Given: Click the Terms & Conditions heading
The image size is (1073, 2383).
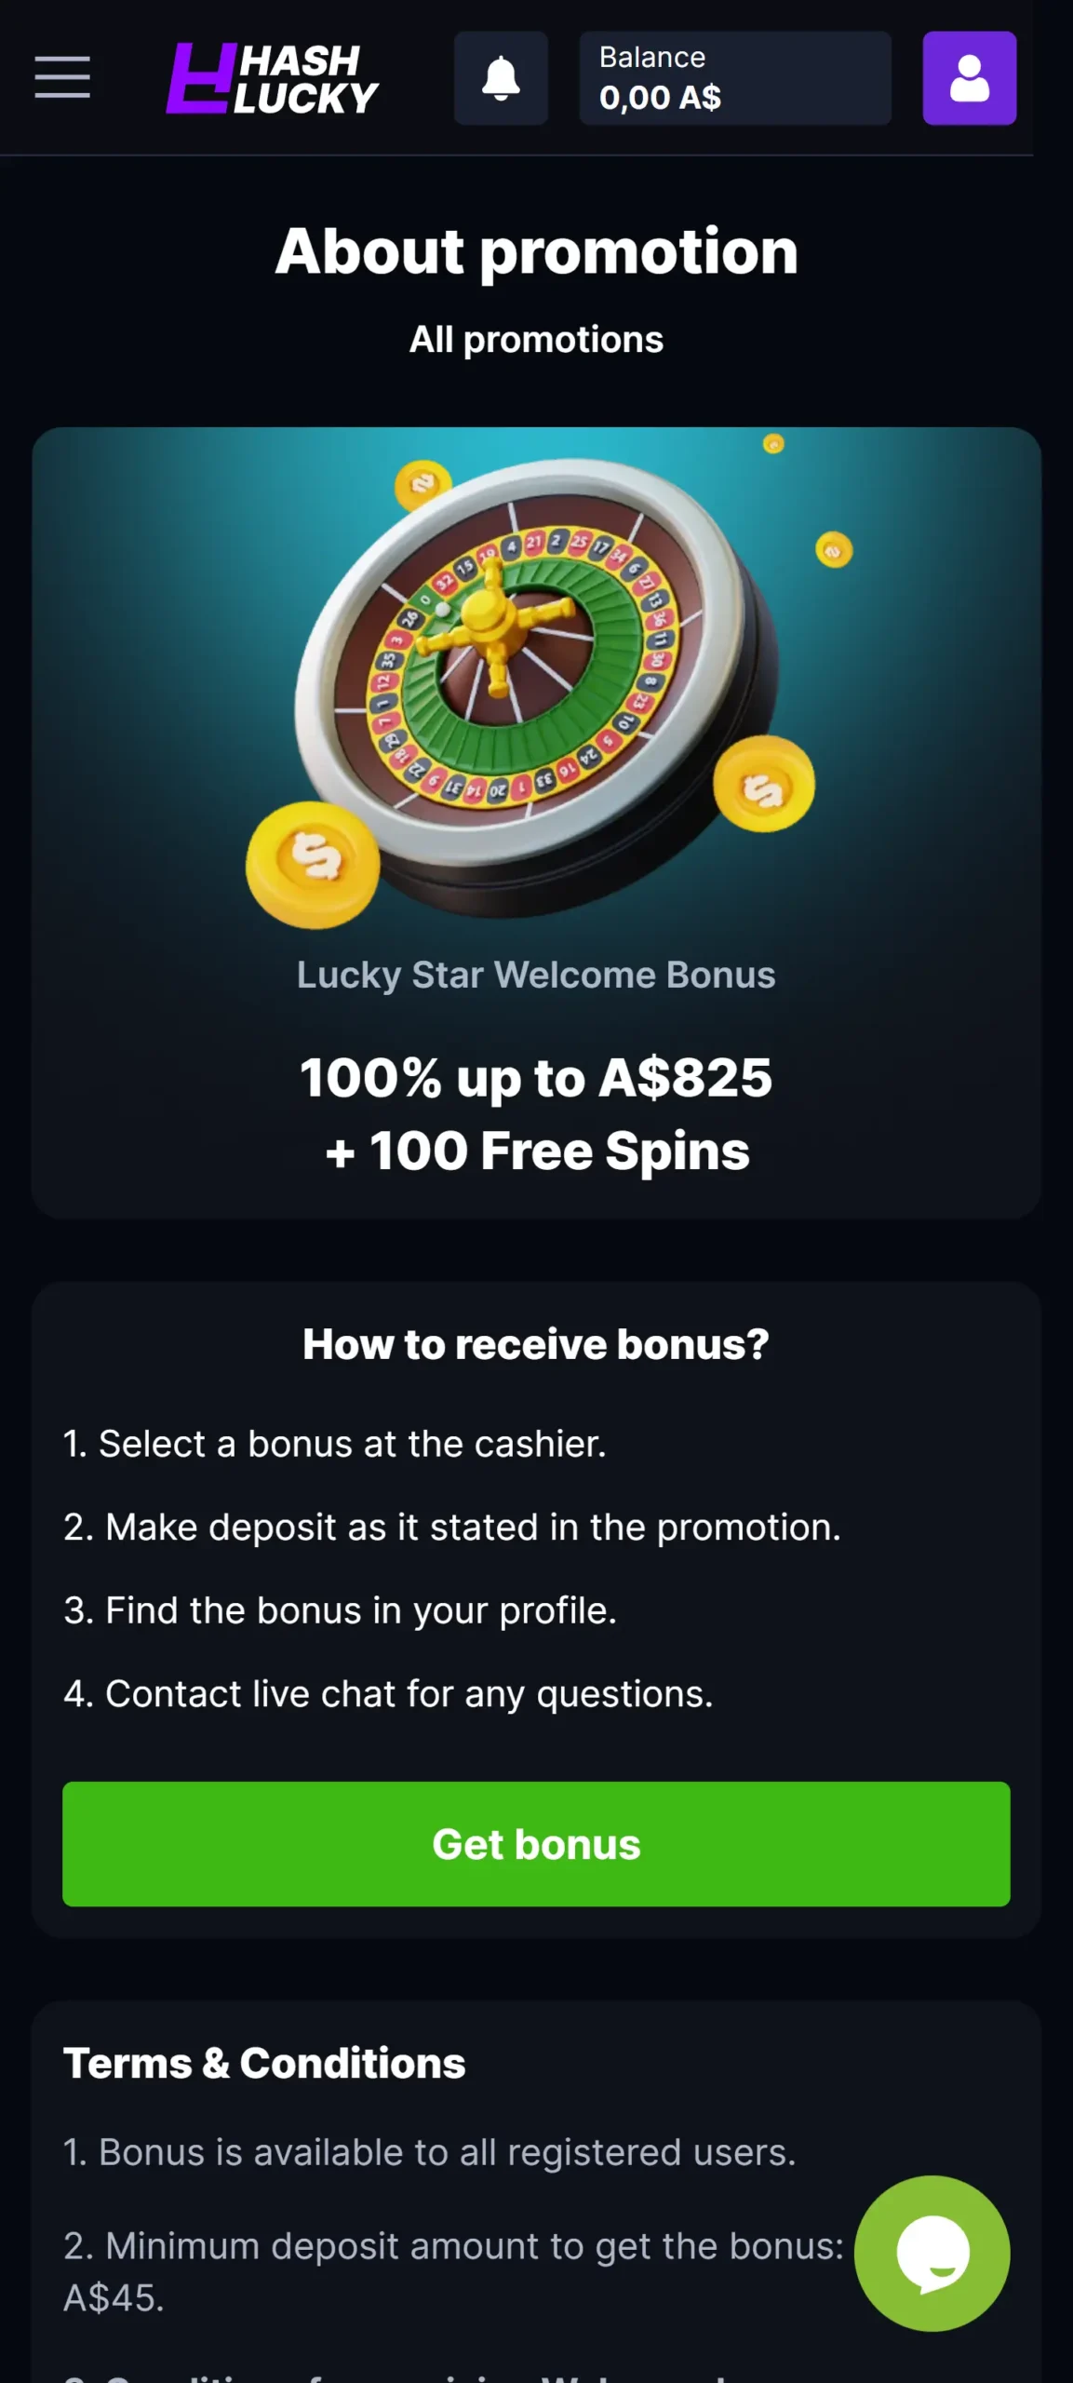Looking at the screenshot, I should click(264, 2063).
